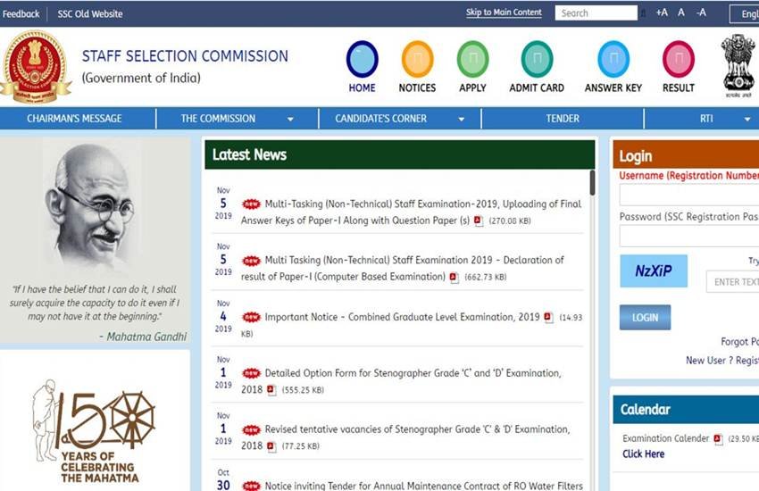Viewport: 759px width, 491px height.
Task: Expand the RTI dropdown menu
Action: [746, 119]
